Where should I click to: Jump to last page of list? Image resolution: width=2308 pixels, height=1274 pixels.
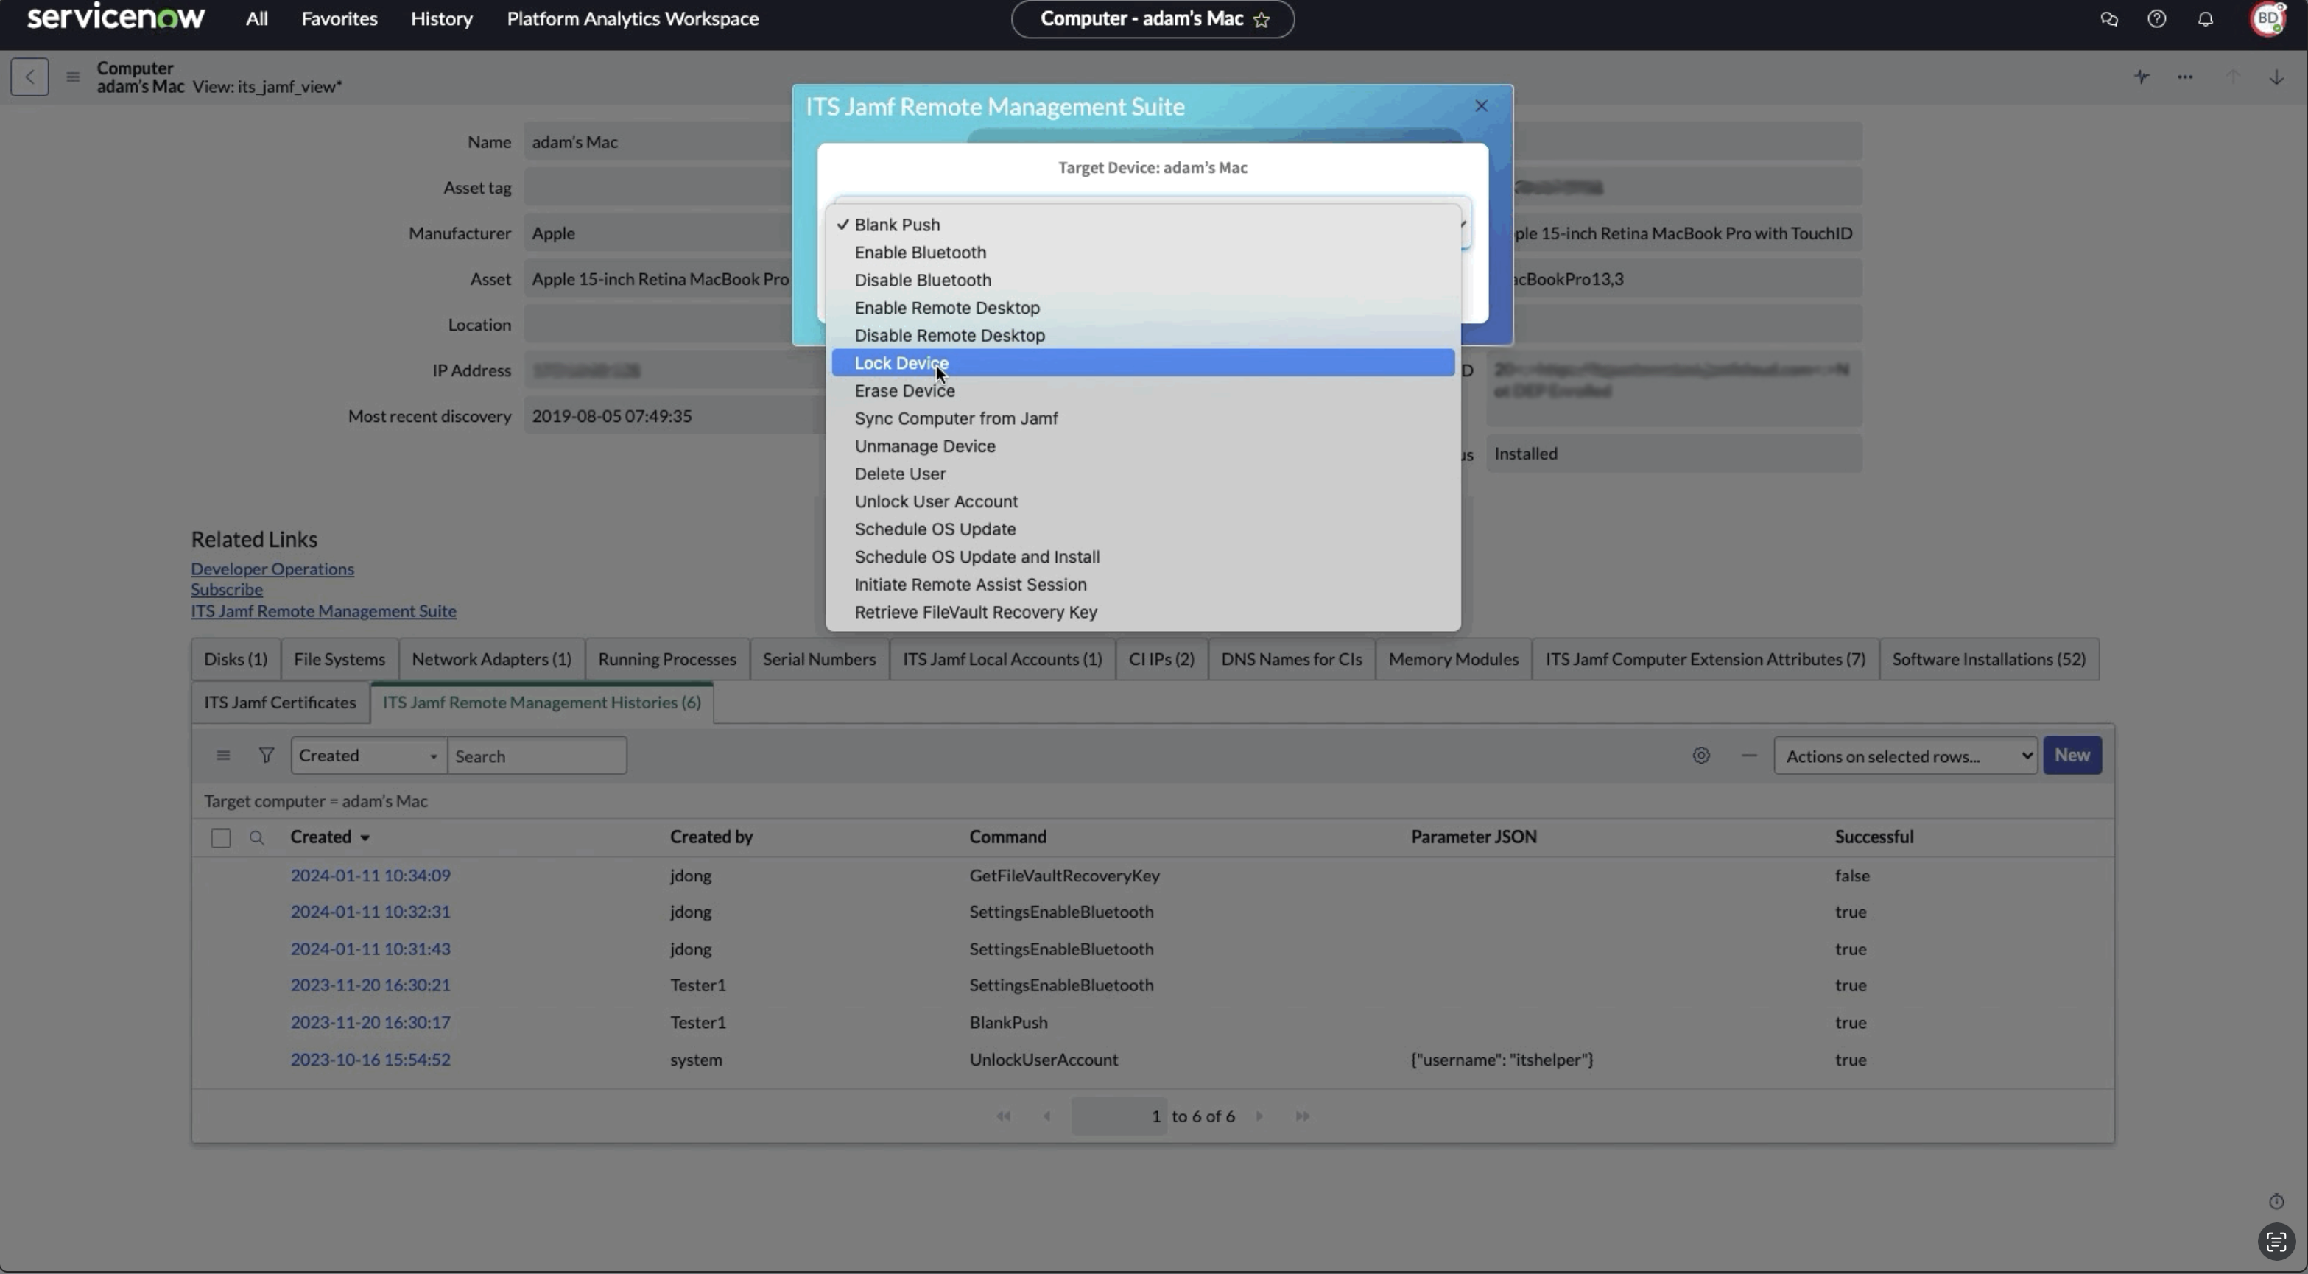[x=1303, y=1116]
